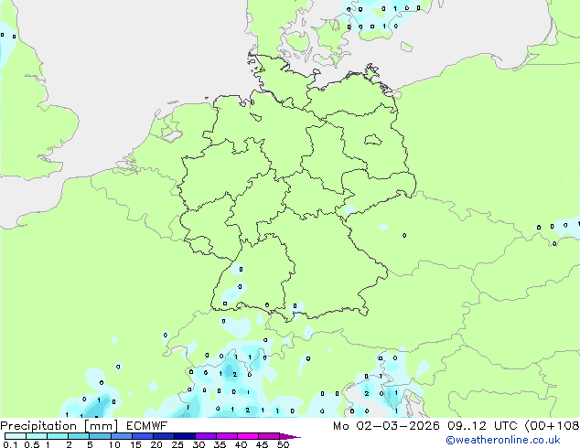The height and width of the screenshot is (448, 580).
Task: Select violet swatch between 30 and 35
Action: click(206, 436)
